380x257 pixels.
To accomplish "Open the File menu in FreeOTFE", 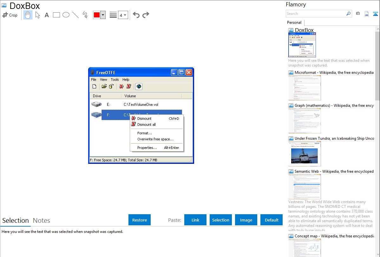I will click(x=94, y=80).
